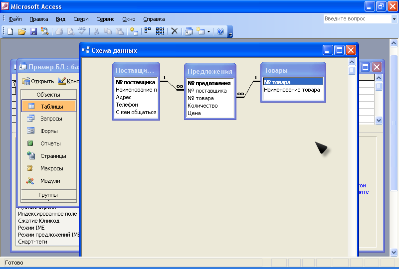Viewport: 399px width, 269px height.
Task: Open a file with the folder icon
Action: click(x=22, y=31)
